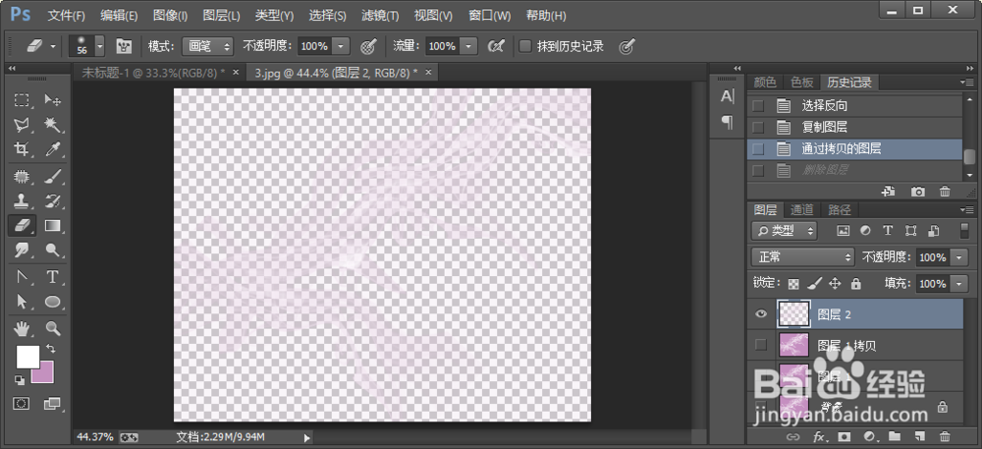The height and width of the screenshot is (449, 982).
Task: Toggle Quick Mask mode
Action: coord(22,404)
